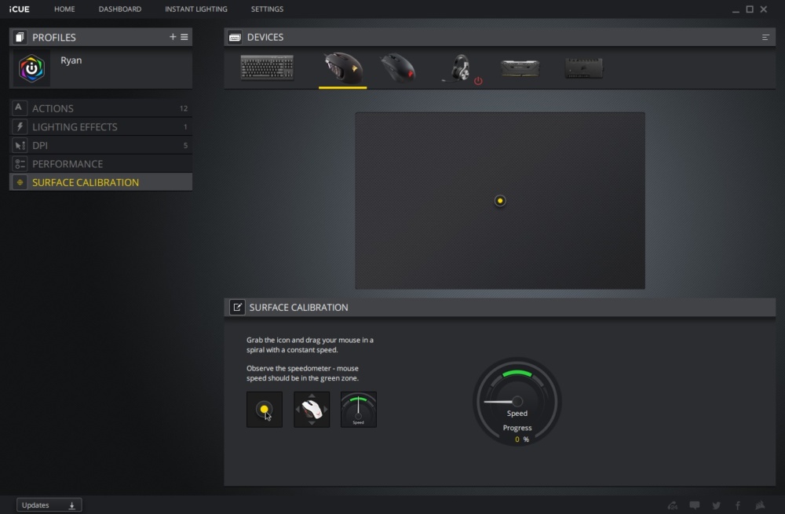785x514 pixels.
Task: Select the Ryan profile name
Action: (x=71, y=60)
